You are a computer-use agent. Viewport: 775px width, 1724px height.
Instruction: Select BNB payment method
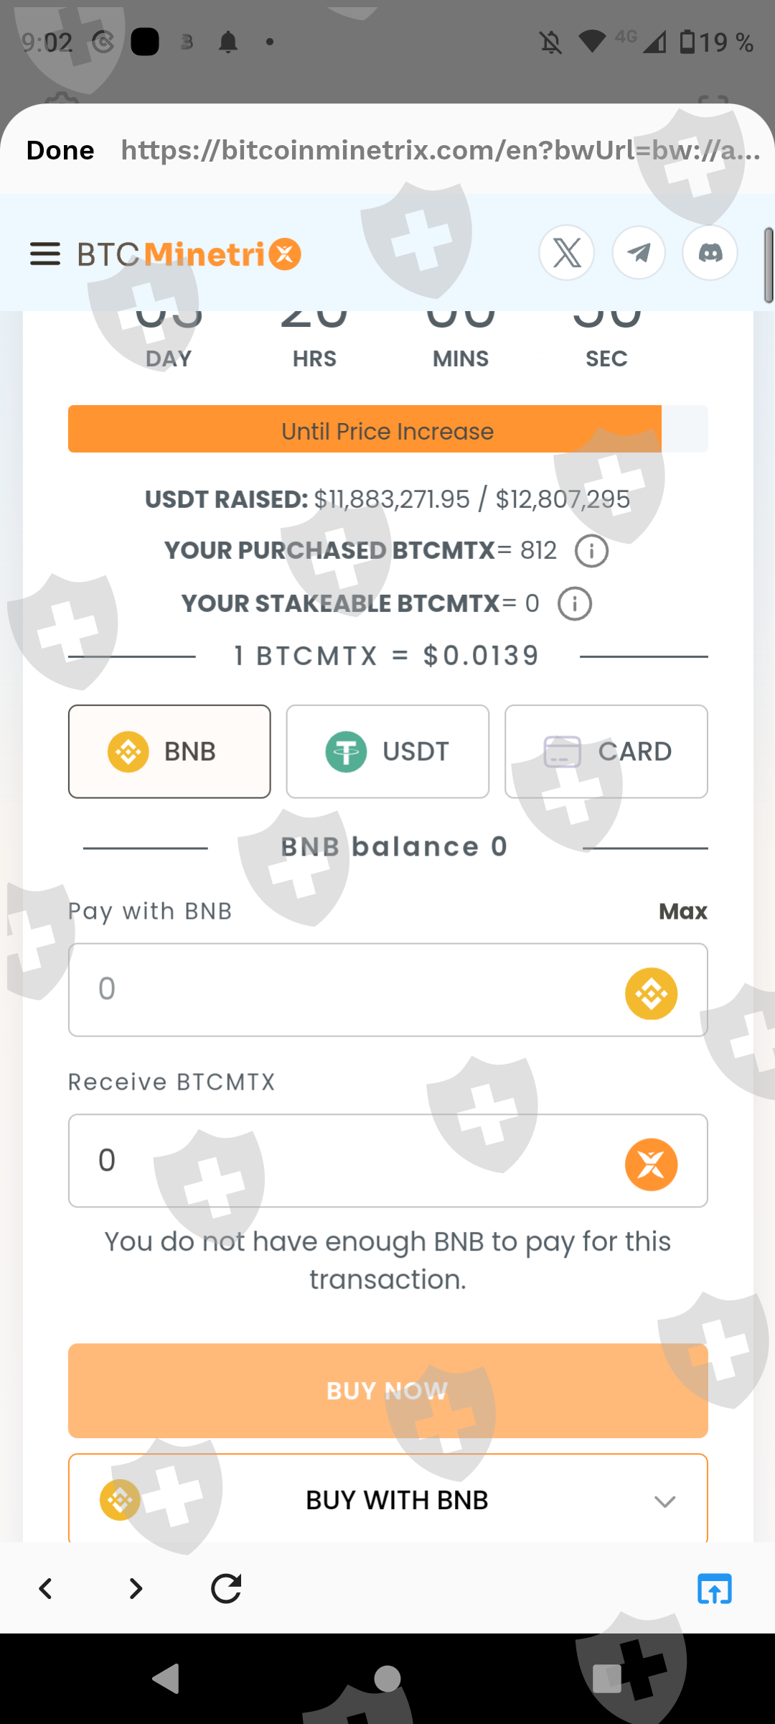pos(169,751)
